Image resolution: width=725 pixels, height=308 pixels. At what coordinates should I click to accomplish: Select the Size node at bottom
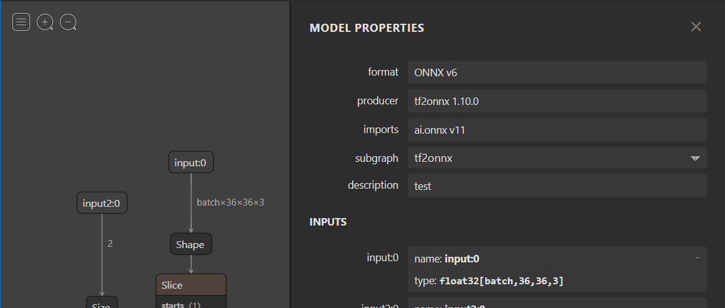(101, 304)
